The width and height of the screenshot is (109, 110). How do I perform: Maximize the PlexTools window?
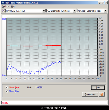click(x=102, y=3)
